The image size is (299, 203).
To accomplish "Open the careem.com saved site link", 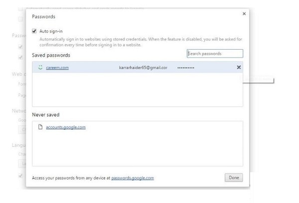I will tap(57, 68).
